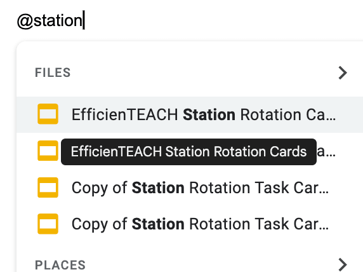Screen dimensions: 363x272
Task: Click Slides icon of last file result
Action: 48,224
